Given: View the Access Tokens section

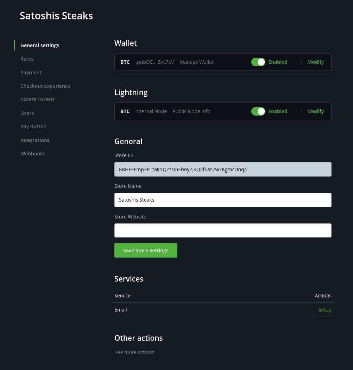Looking at the screenshot, I should click(37, 99).
